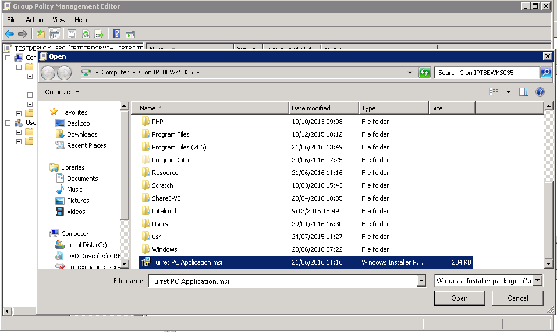557x332 pixels.
Task: Collapse the Computer Configuration tree node
Action: click(8, 58)
